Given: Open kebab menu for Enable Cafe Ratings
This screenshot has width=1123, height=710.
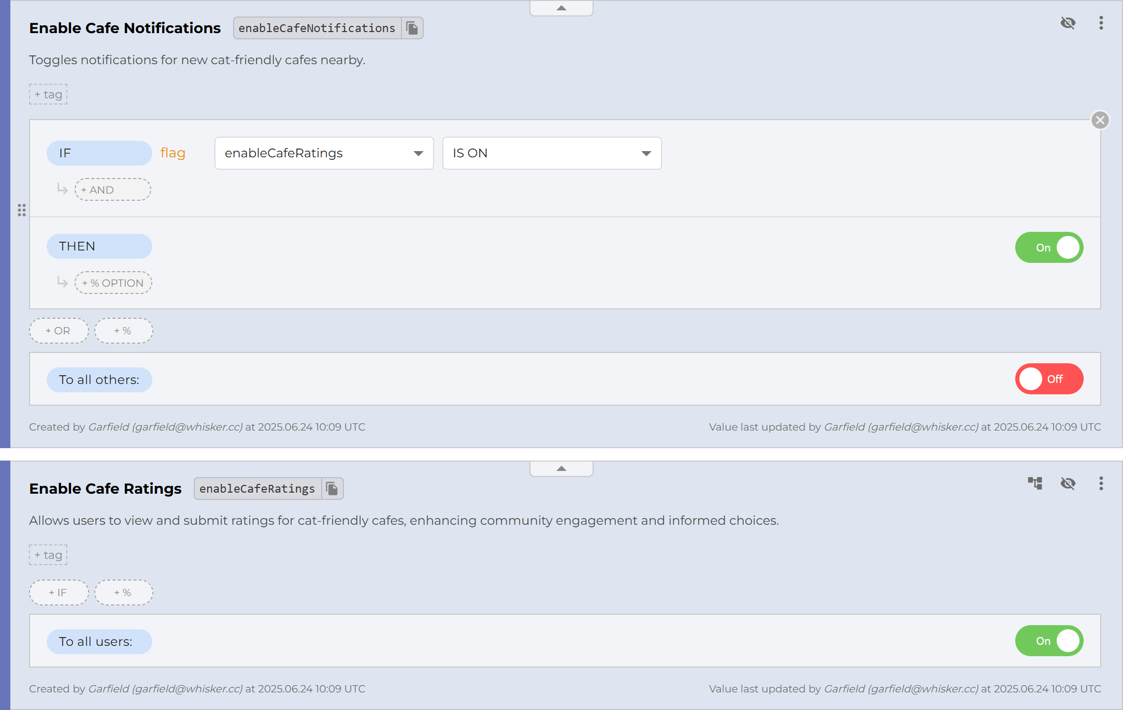Looking at the screenshot, I should coord(1101,483).
